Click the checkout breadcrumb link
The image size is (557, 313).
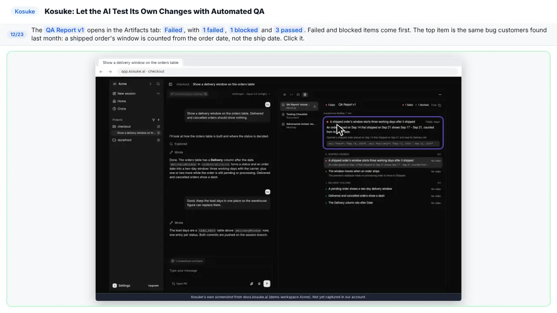183,84
